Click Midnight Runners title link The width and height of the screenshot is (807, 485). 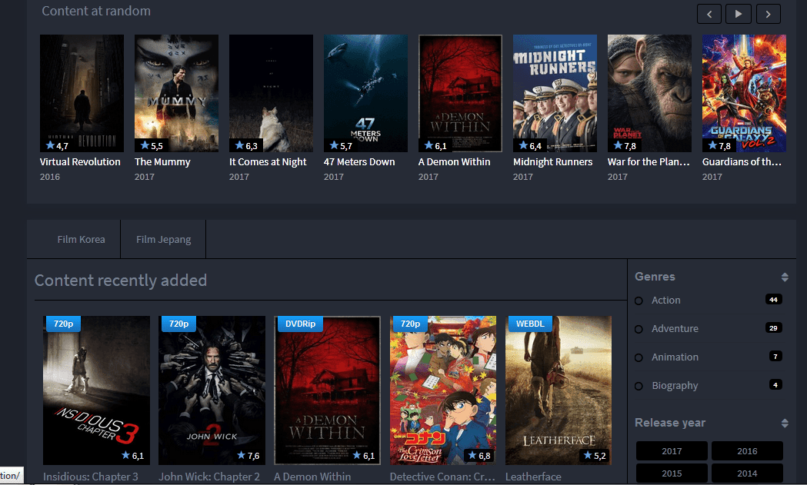(553, 161)
